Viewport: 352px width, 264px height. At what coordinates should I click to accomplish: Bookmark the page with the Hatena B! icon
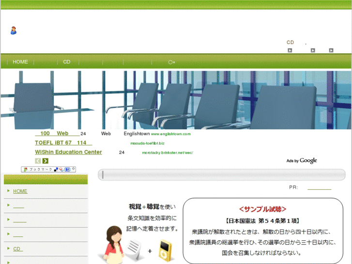pos(67,170)
